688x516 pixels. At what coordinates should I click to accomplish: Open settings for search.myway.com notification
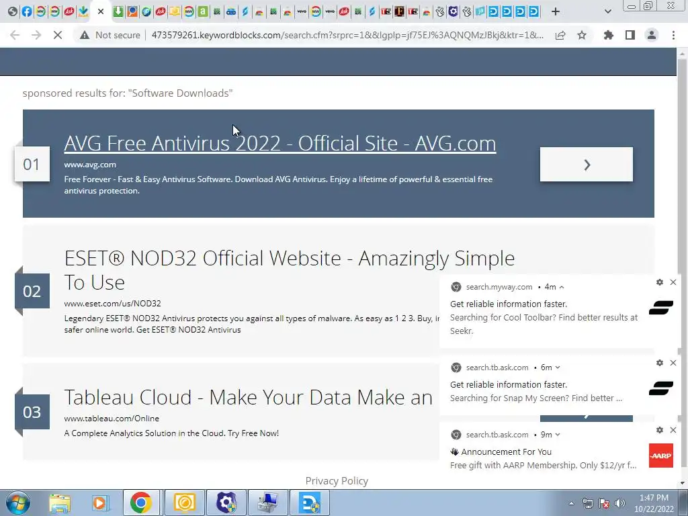click(660, 282)
